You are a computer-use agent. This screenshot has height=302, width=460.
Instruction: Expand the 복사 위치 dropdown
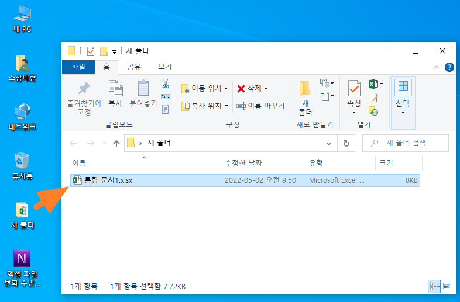(x=226, y=106)
